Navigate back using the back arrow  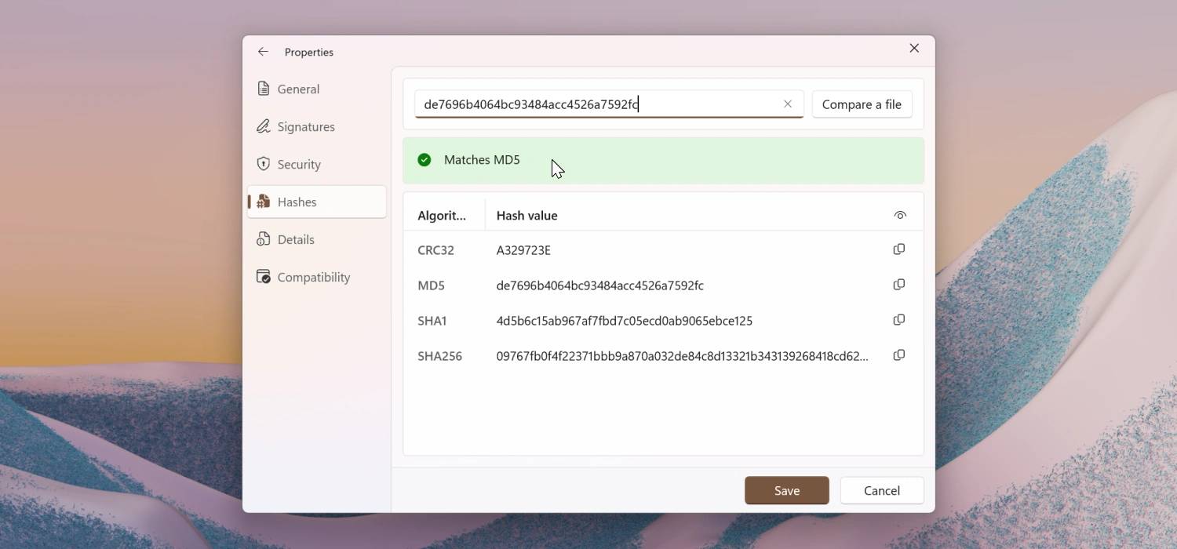(x=263, y=51)
